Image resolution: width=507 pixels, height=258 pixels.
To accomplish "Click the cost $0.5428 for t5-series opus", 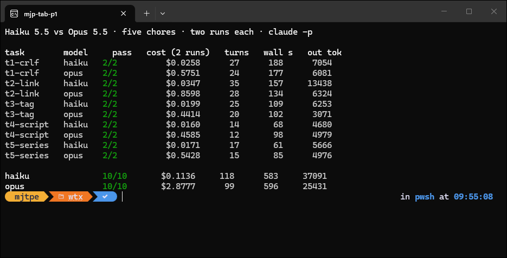I will point(183,156).
